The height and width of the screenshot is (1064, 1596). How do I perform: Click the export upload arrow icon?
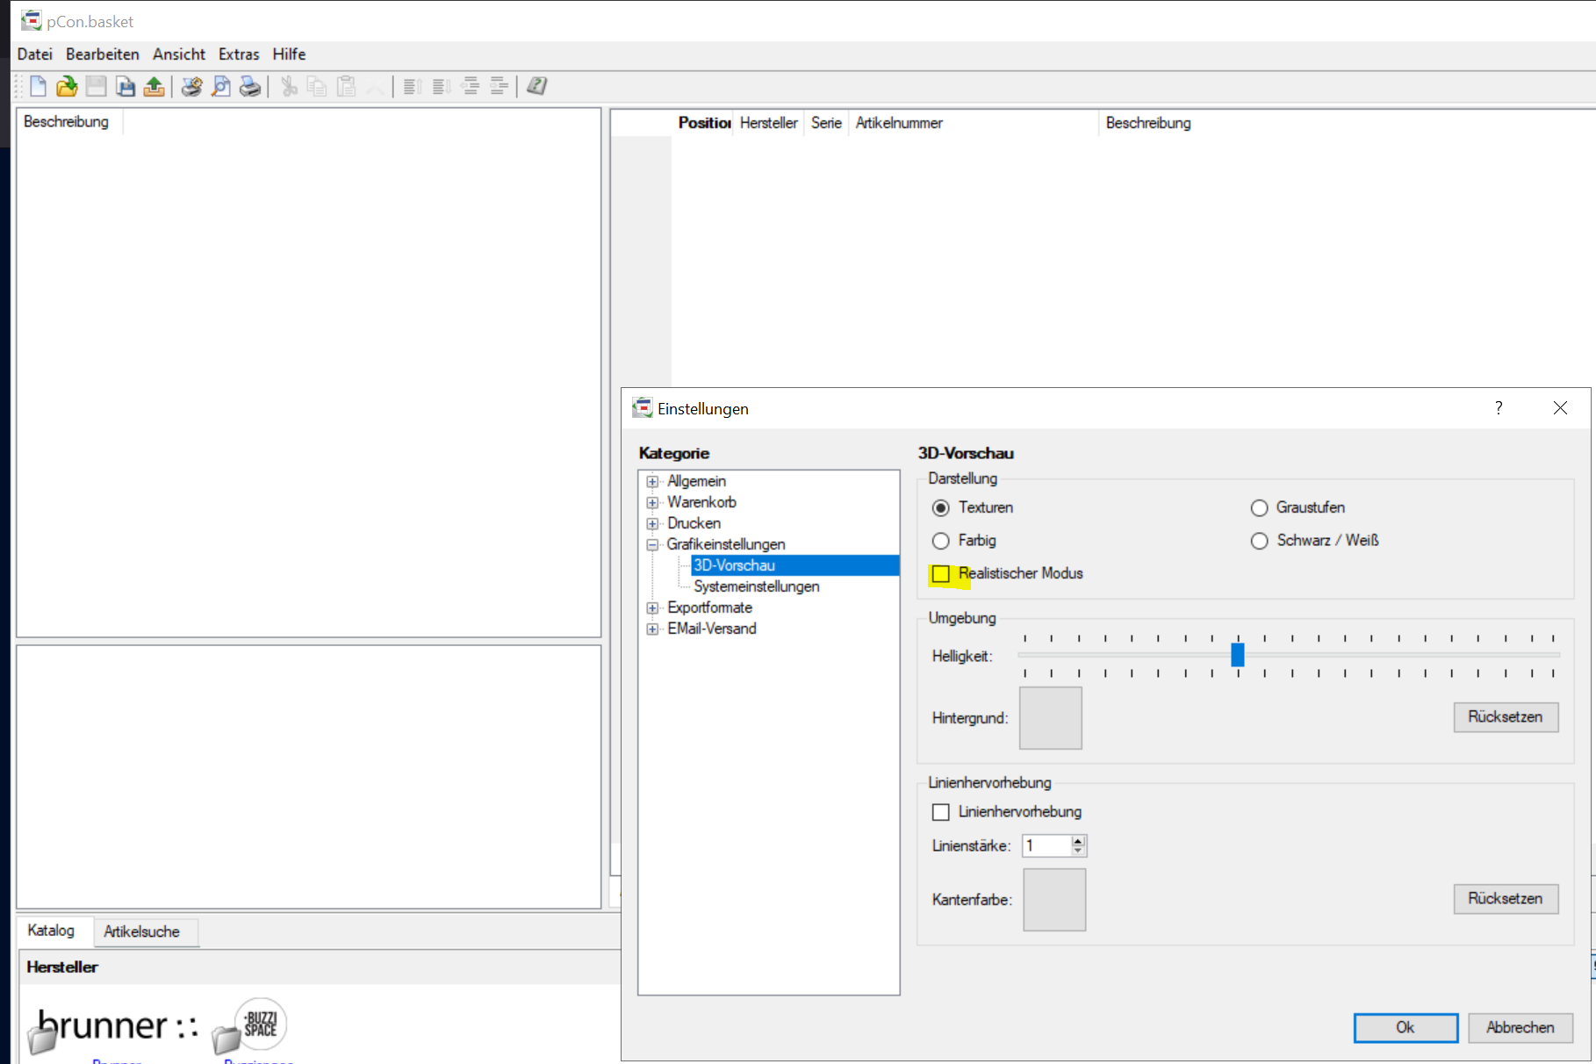155,86
